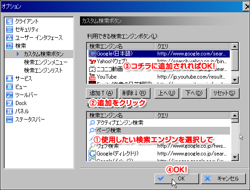This screenshot has width=250, height=190.
Task: Click the Google(ディレクトリ) G icon
Action: point(92,154)
